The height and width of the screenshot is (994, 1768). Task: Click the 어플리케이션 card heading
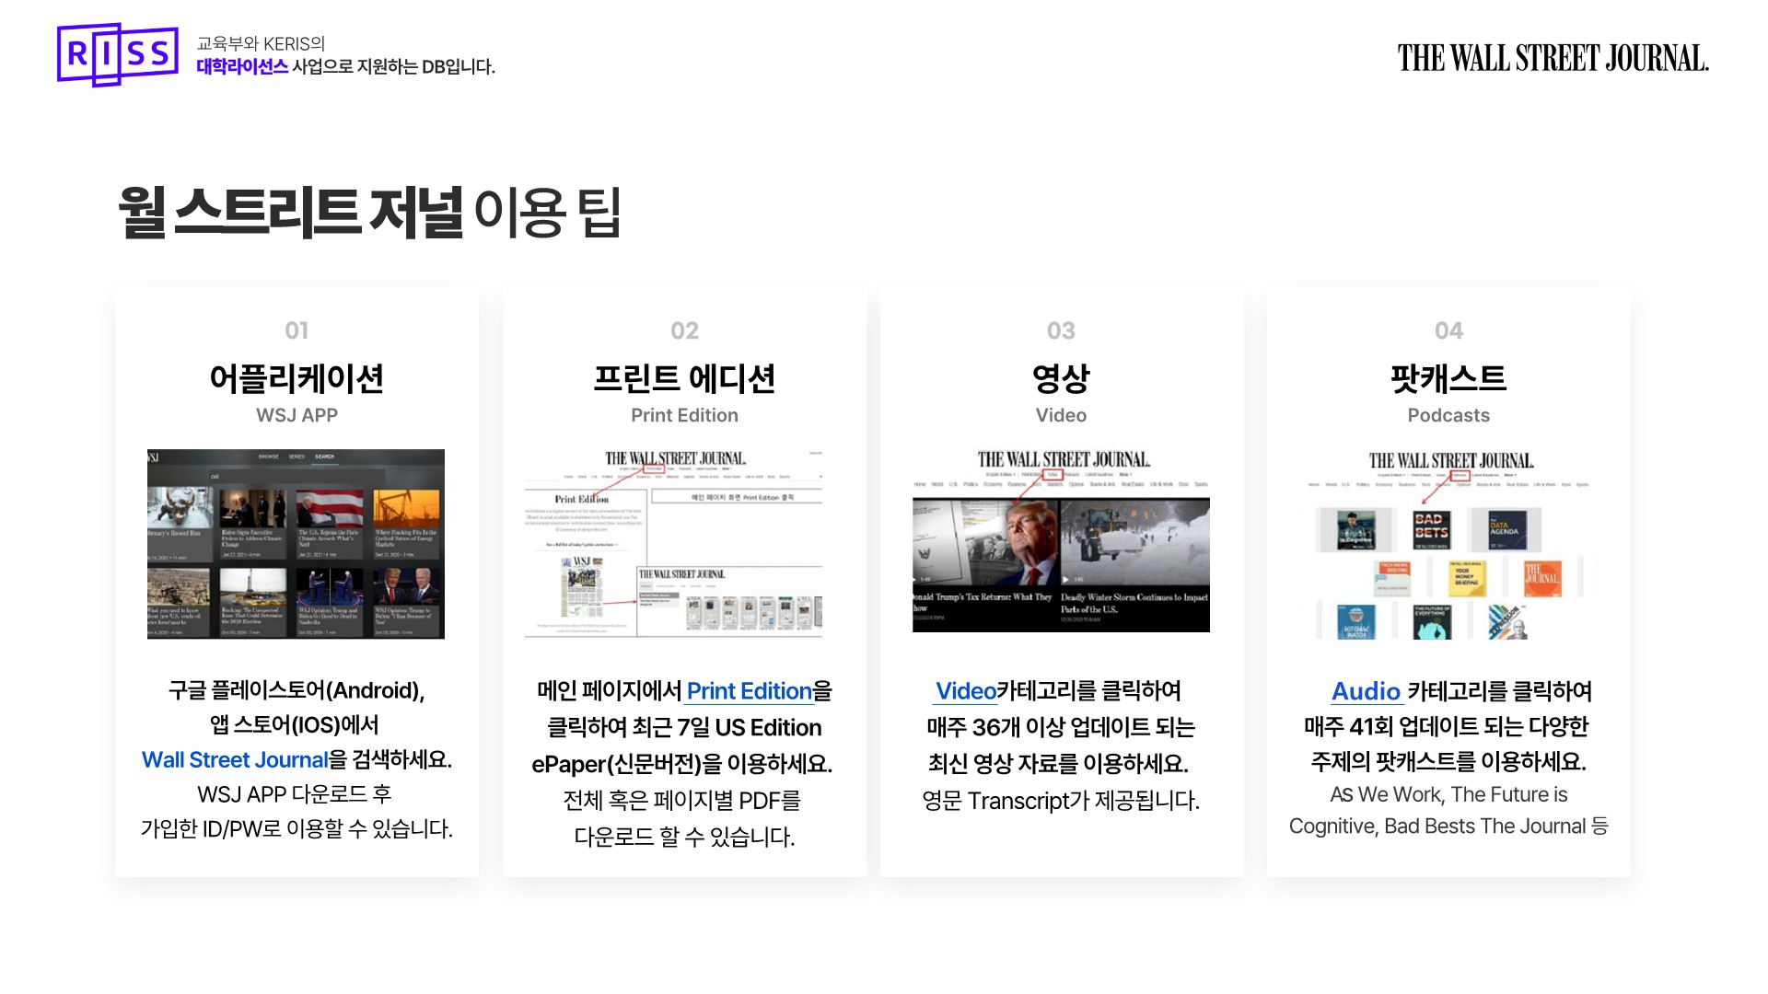click(296, 378)
